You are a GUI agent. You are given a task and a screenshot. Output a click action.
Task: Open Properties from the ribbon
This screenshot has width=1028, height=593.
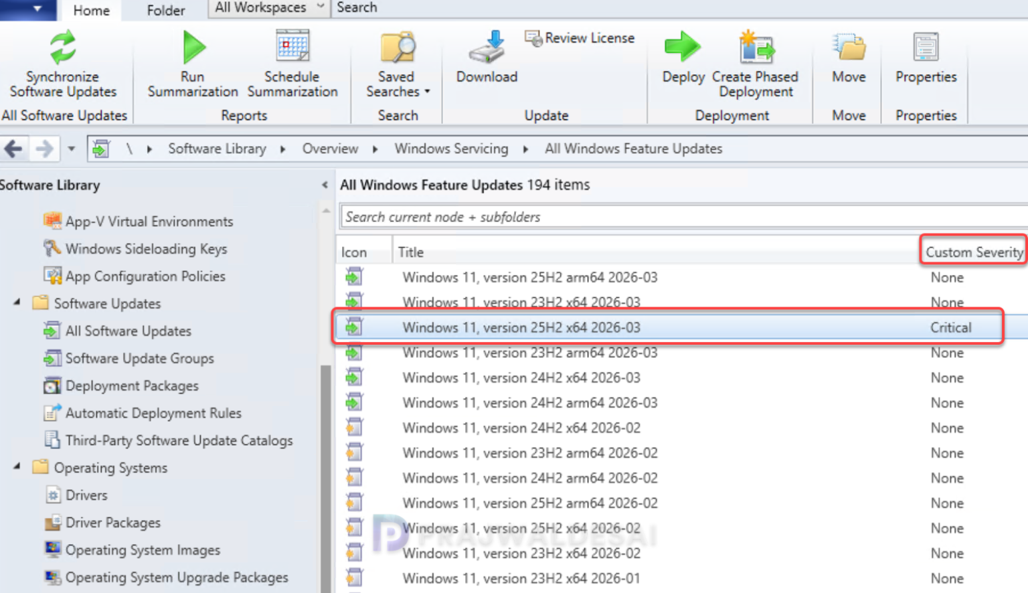pos(926,58)
